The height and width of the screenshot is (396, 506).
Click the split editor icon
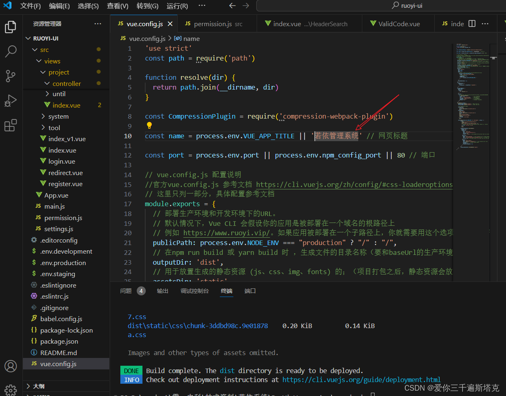point(472,24)
